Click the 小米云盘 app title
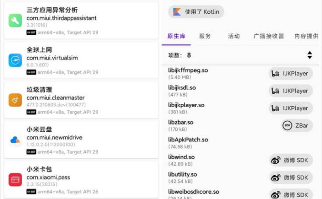The width and height of the screenshot is (322, 199). pos(39,129)
